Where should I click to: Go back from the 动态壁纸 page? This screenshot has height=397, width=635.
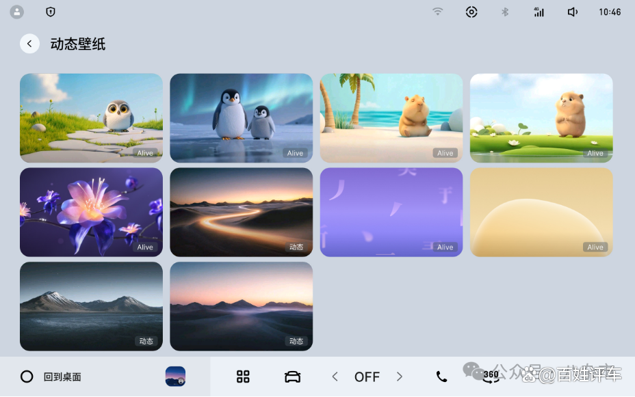[x=29, y=44]
